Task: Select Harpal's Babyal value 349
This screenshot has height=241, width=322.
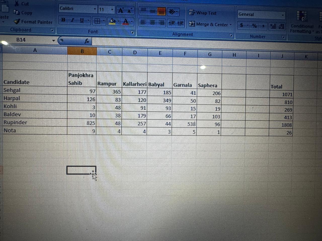Action: click(x=160, y=100)
